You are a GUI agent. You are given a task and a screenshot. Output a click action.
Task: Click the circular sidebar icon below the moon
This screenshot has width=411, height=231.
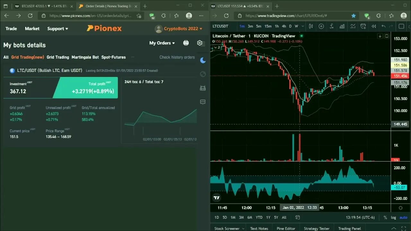(203, 74)
